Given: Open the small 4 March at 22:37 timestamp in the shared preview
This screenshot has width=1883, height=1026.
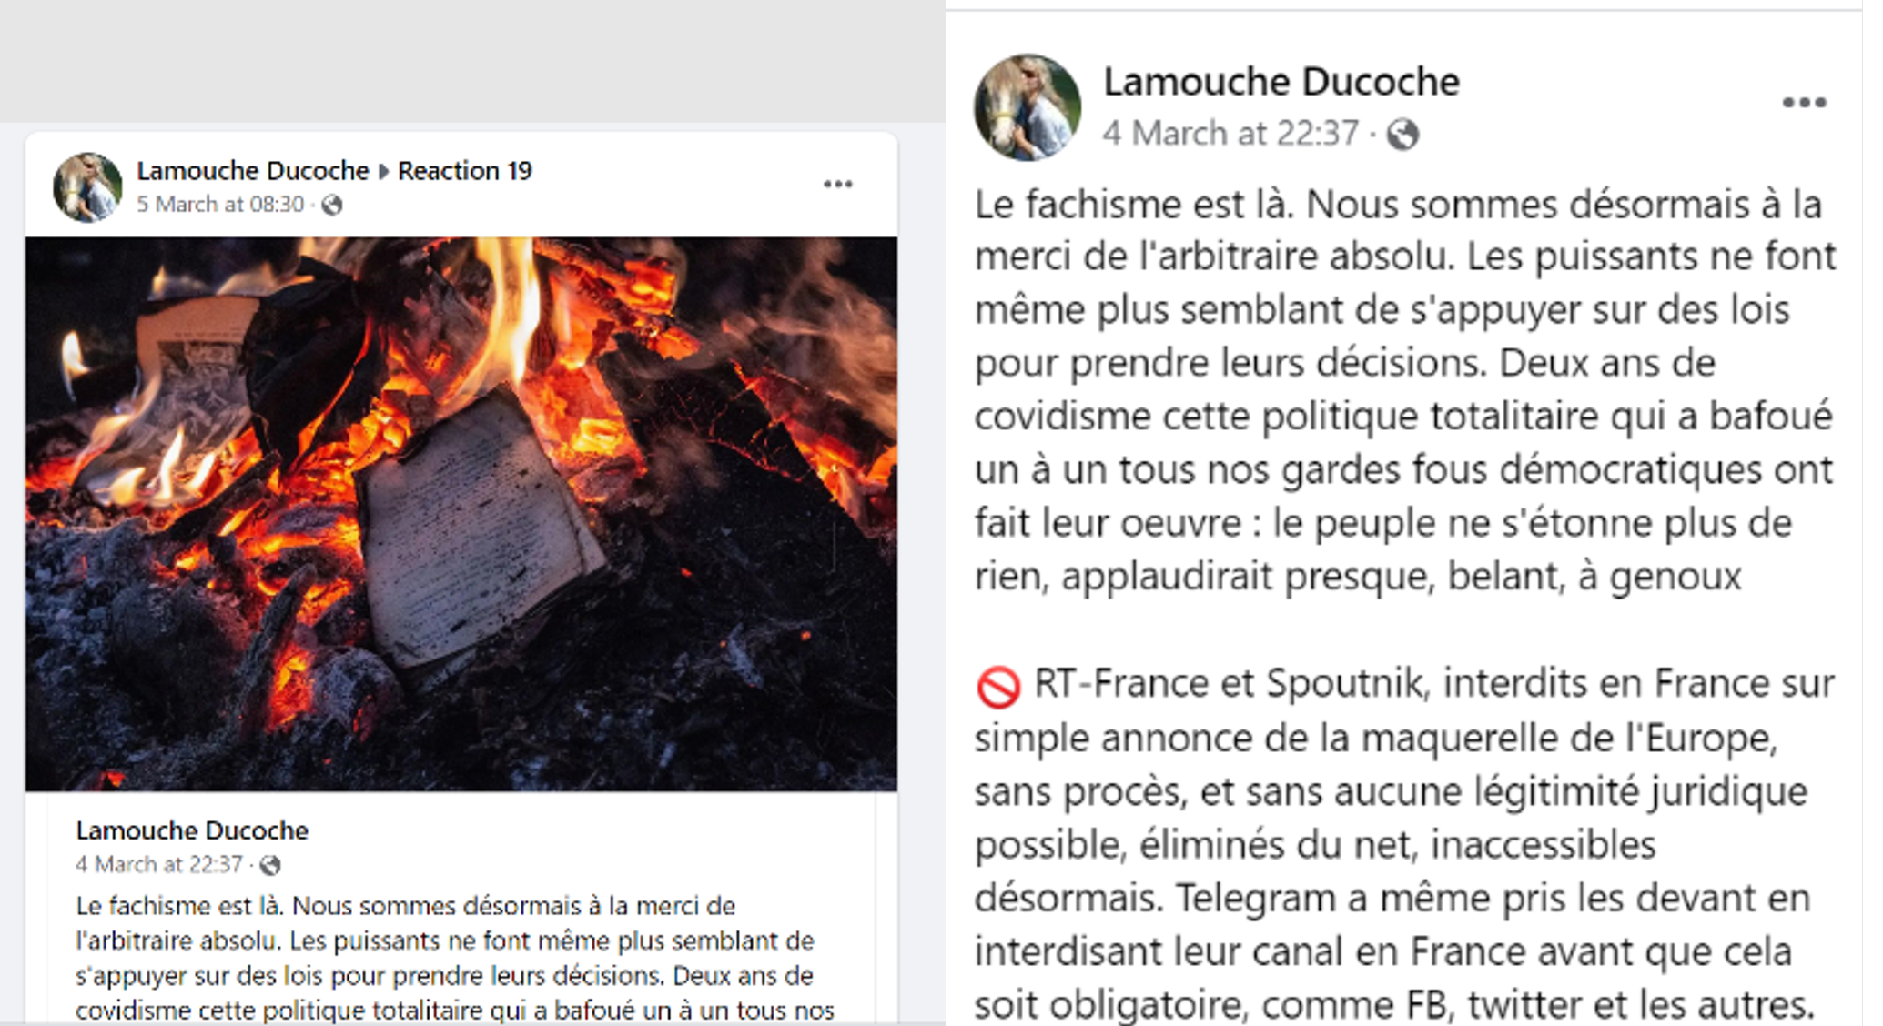Looking at the screenshot, I should [x=159, y=864].
